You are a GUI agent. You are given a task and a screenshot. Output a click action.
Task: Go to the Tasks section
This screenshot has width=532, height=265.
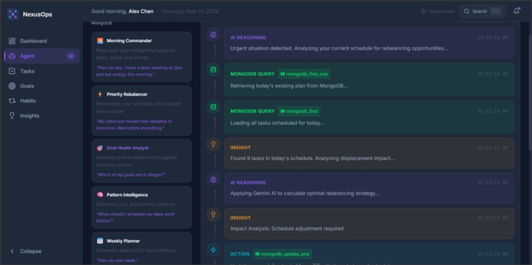pos(42,71)
